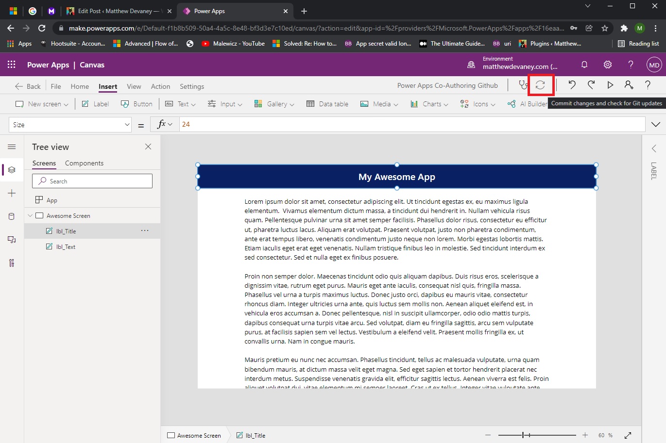666x443 pixels.
Task: Open the Media panel from the left sidebar
Action: coord(11,239)
